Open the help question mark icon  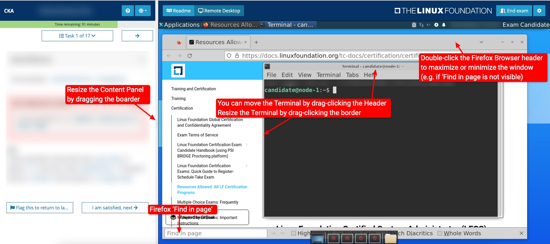[x=127, y=11]
